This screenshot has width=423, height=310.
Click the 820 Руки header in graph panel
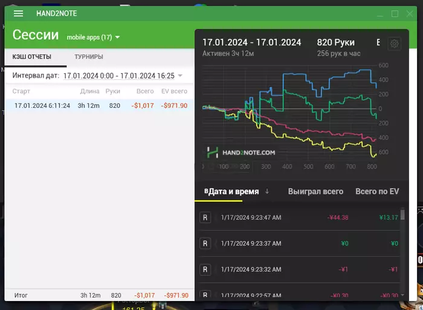(336, 42)
